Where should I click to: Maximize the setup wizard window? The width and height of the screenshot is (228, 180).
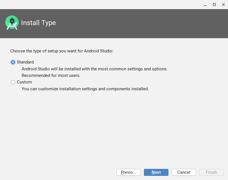tap(214, 5)
